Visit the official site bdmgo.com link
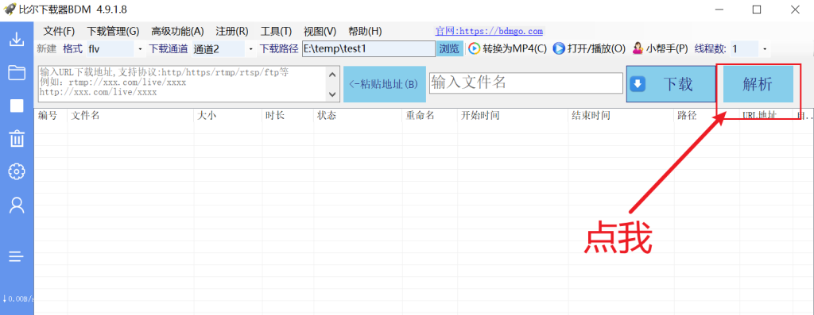Screen dimensions: 814x315 point(489,31)
